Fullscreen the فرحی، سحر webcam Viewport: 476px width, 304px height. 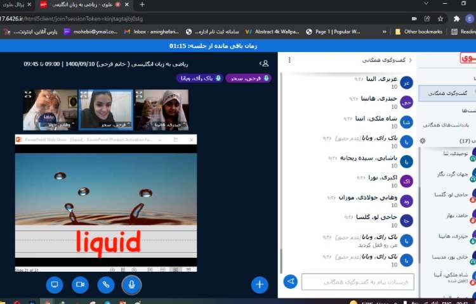(84, 95)
